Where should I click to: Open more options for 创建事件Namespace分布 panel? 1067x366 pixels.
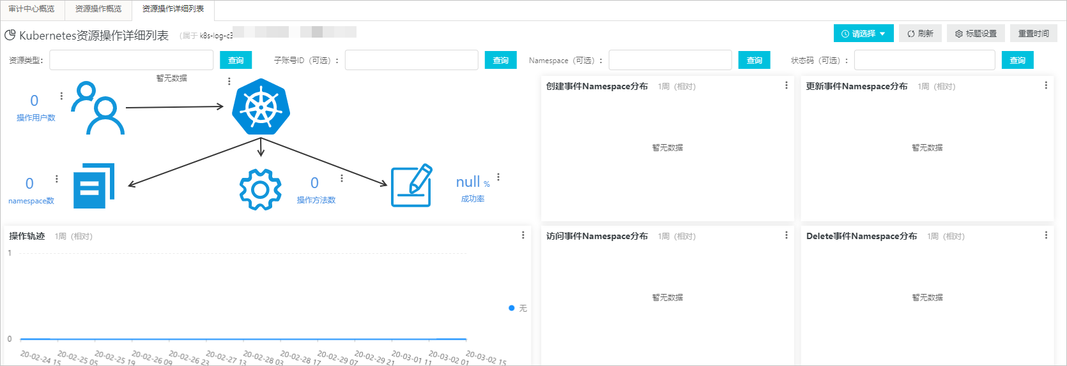[786, 85]
